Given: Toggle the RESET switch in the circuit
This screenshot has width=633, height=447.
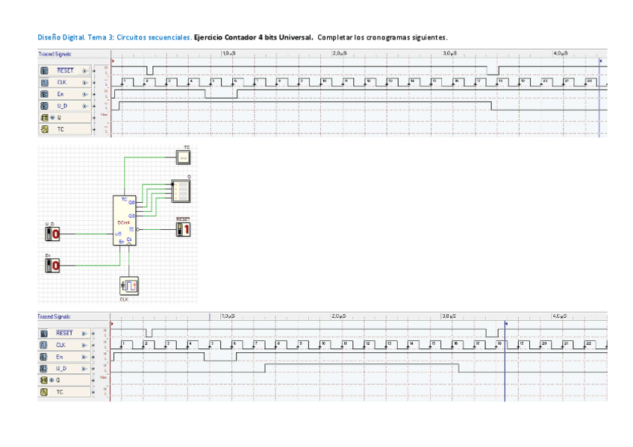Looking at the screenshot, I should point(183,229).
